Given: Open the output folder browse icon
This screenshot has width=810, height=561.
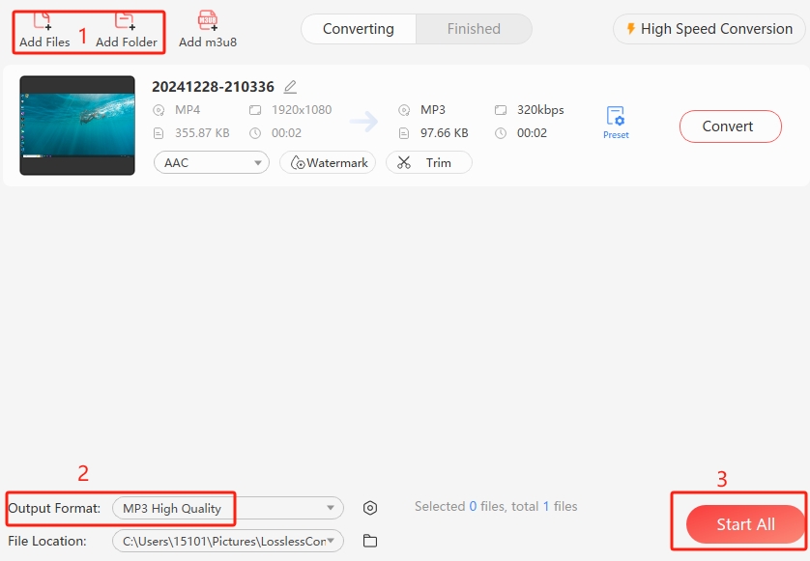Looking at the screenshot, I should [x=369, y=541].
